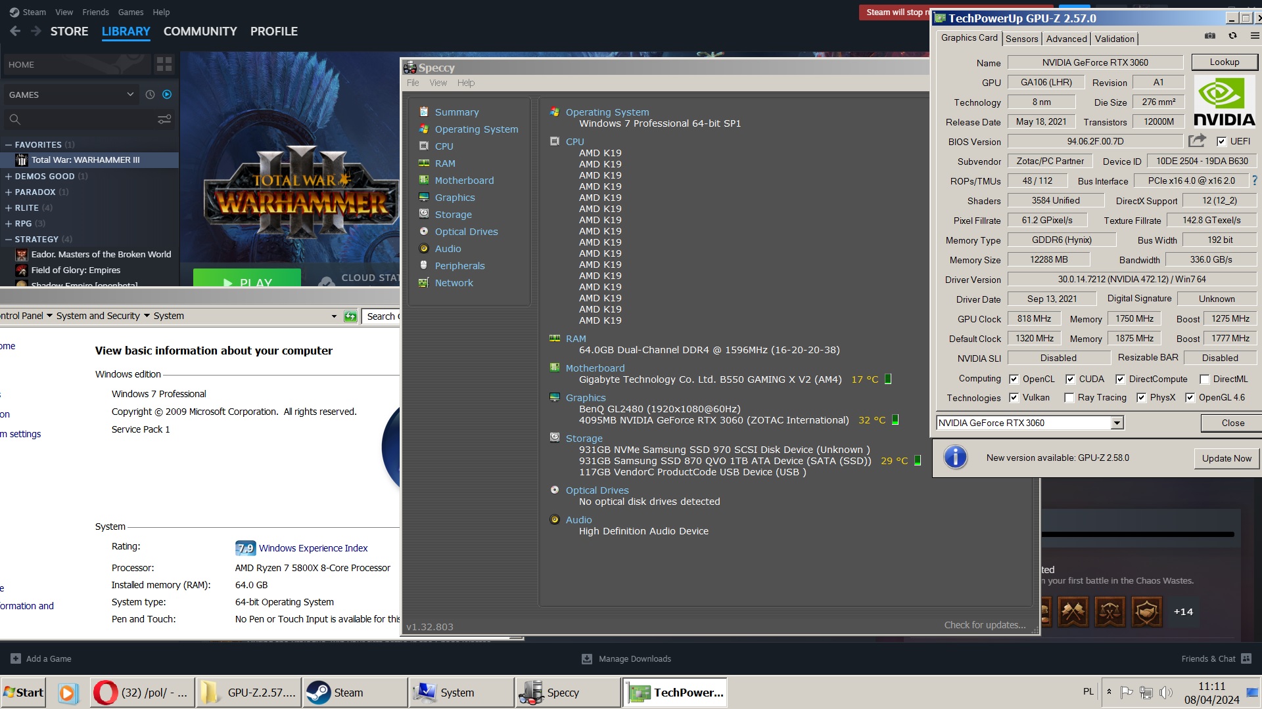Screen dimensions: 1262x709
Task: Toggle DirectCompute checkbox
Action: [x=1120, y=379]
